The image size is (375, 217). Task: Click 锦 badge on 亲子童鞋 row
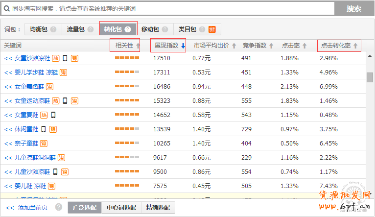click(x=44, y=144)
